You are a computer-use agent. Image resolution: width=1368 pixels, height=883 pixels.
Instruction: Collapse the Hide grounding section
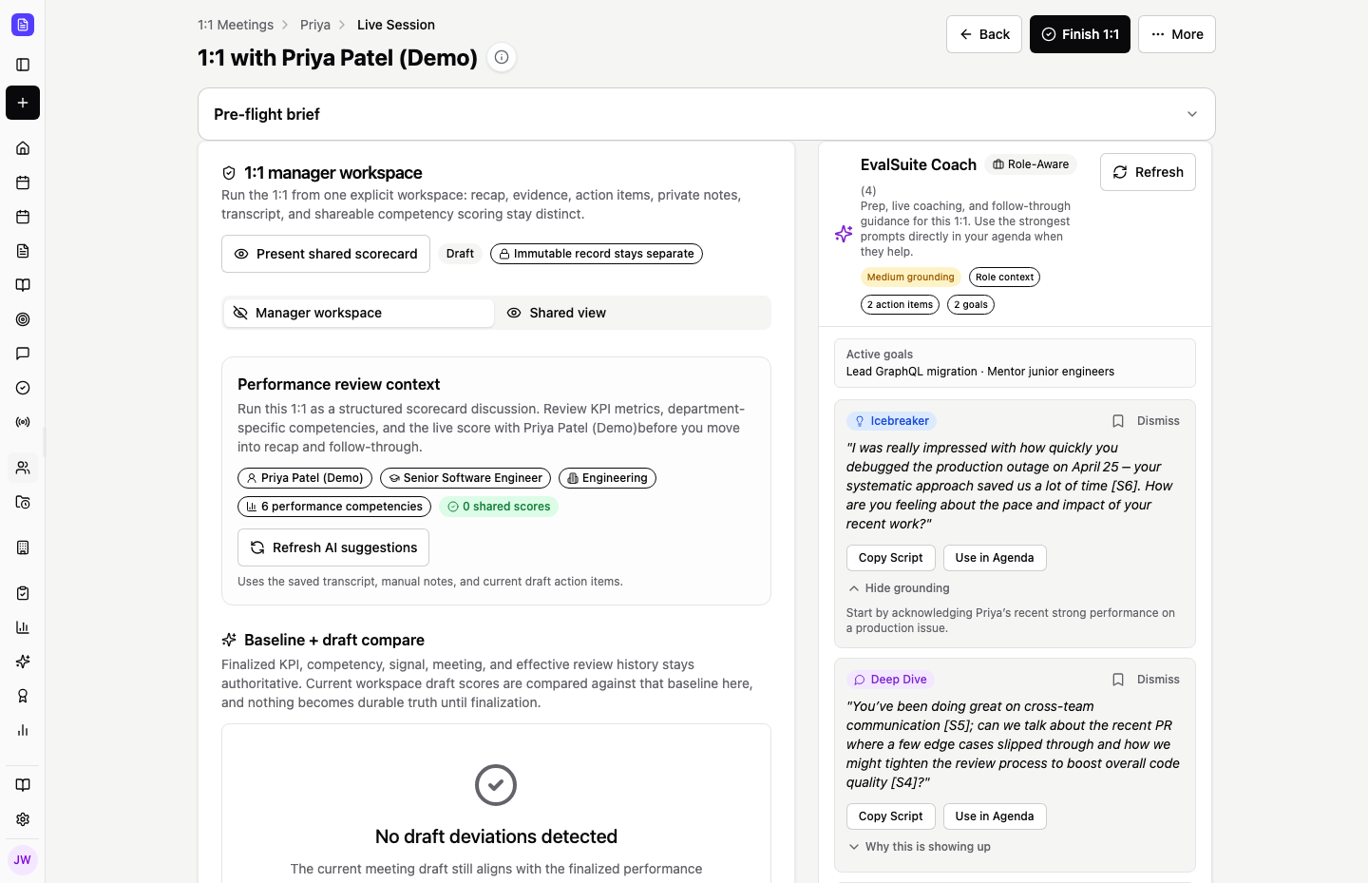click(x=898, y=588)
